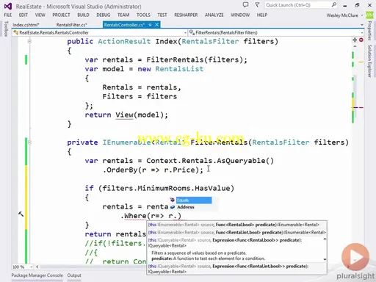This screenshot has width=376, height=282.
Task: Click the orange warning marker in margin bar
Action: [361, 62]
